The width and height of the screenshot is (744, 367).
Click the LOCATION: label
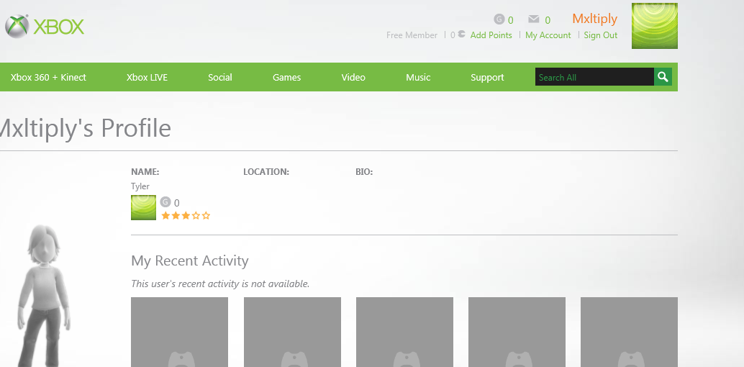[x=266, y=172]
